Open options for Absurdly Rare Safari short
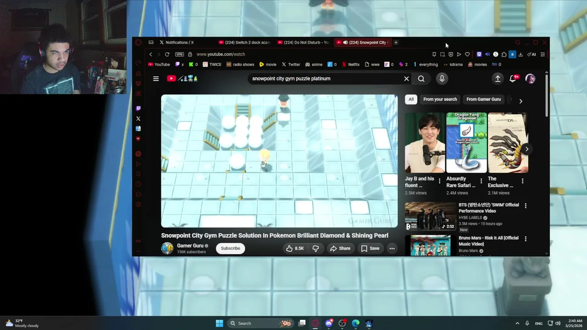The height and width of the screenshot is (330, 587). coord(481,181)
